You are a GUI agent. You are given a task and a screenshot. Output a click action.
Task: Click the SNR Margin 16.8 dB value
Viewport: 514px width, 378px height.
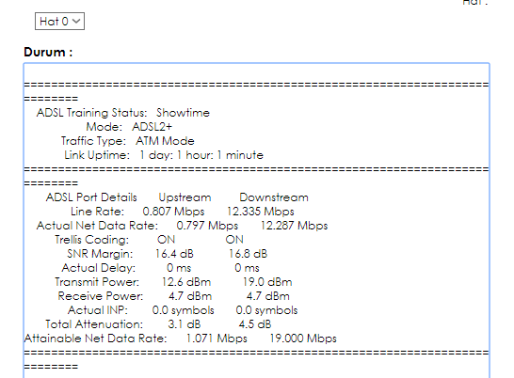(249, 254)
